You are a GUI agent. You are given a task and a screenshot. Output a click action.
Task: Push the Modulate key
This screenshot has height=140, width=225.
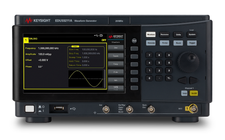tap(151, 43)
